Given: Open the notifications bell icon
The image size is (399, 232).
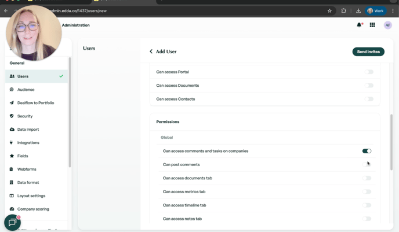Looking at the screenshot, I should pyautogui.click(x=360, y=25).
